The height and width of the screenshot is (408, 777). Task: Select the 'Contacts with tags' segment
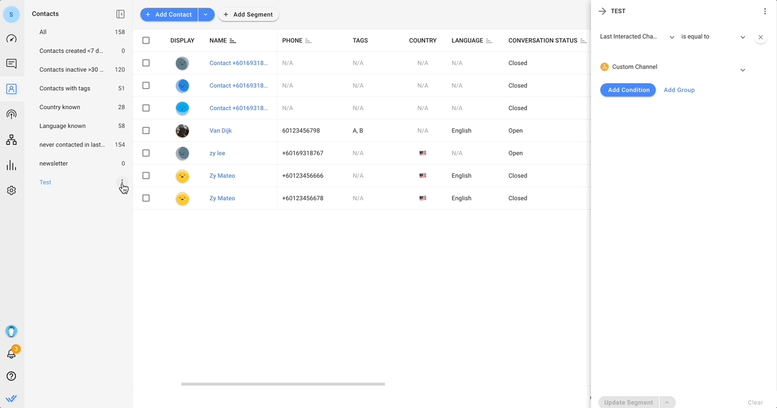[65, 88]
